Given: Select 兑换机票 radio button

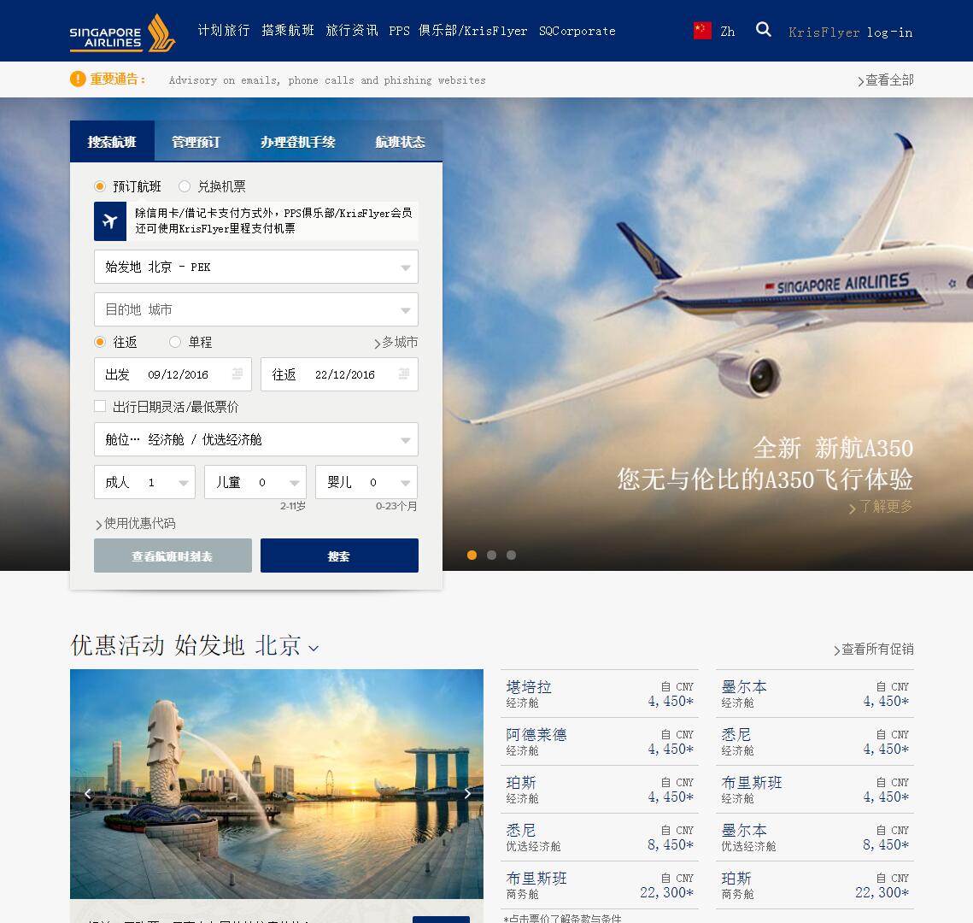Looking at the screenshot, I should coord(185,186).
